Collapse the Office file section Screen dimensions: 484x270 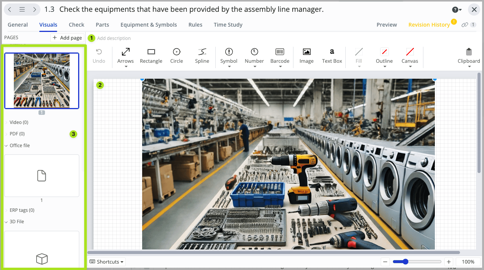point(19,146)
